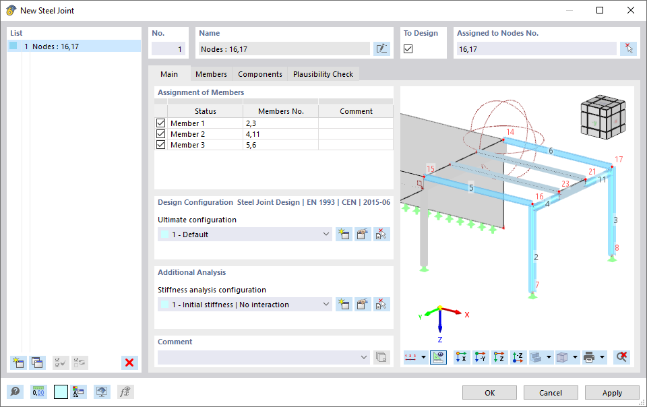Expand the Stiffness analysis configuration dropdown

(x=326, y=305)
